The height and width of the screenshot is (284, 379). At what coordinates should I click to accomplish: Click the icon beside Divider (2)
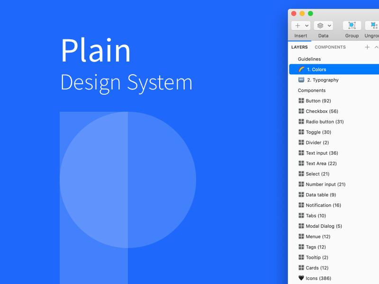(301, 142)
